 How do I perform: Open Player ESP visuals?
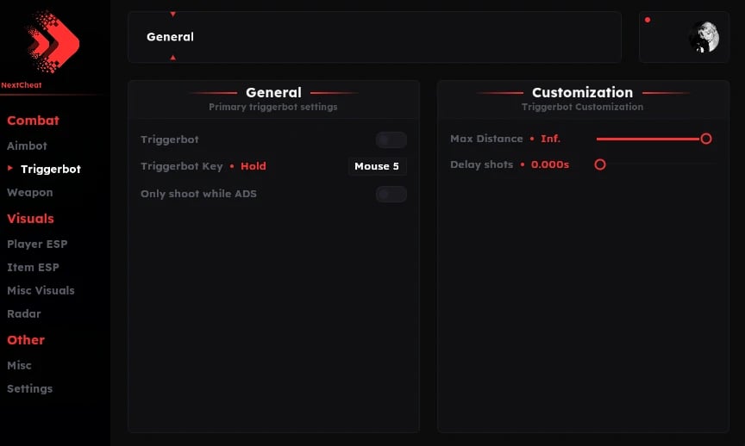point(37,244)
